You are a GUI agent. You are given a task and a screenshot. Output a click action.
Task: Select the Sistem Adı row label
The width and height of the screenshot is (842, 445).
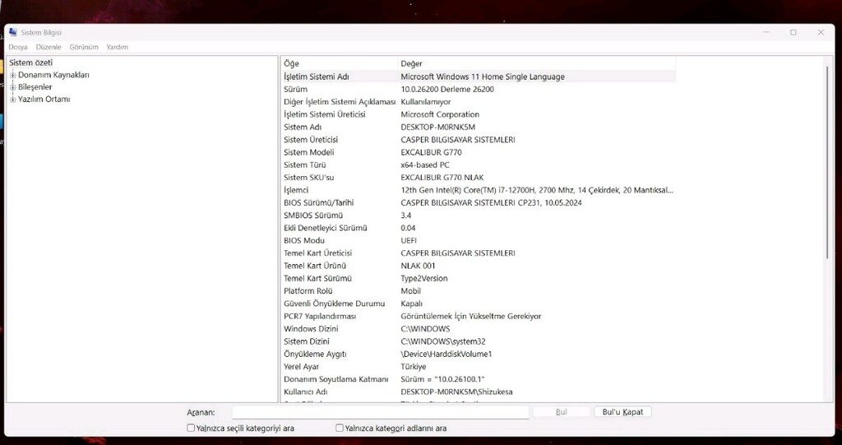pyautogui.click(x=303, y=127)
